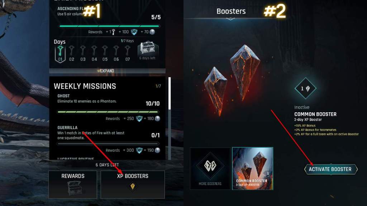367x206 pixels.
Task: Open the More Boosters tile
Action: 210,168
